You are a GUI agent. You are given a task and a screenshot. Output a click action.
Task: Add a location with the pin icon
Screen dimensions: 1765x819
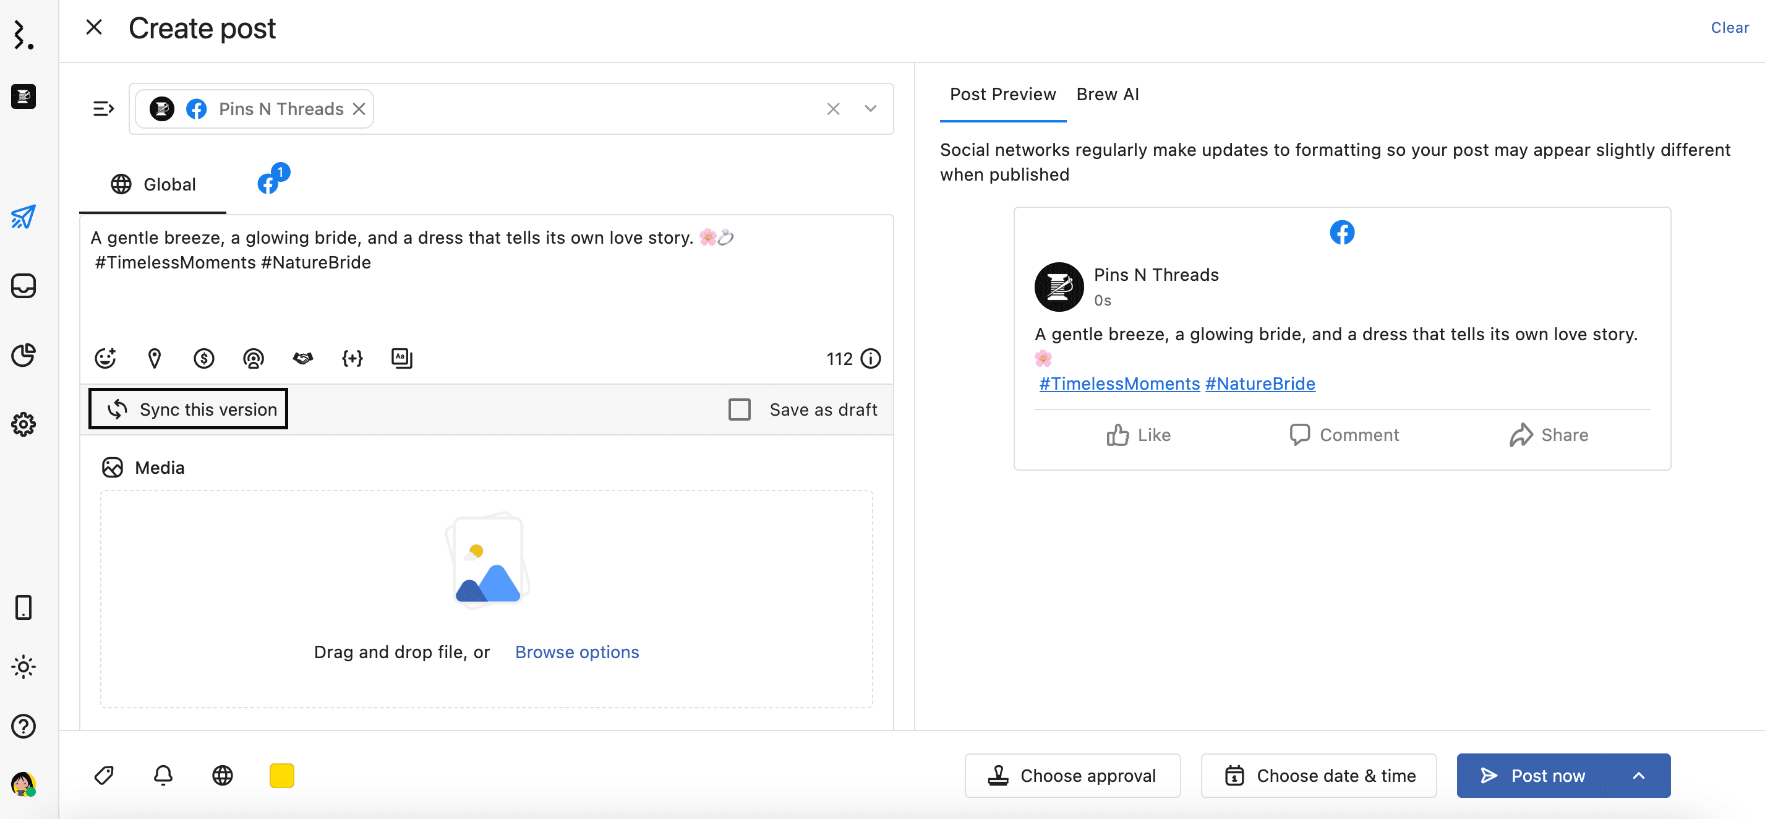coord(154,358)
